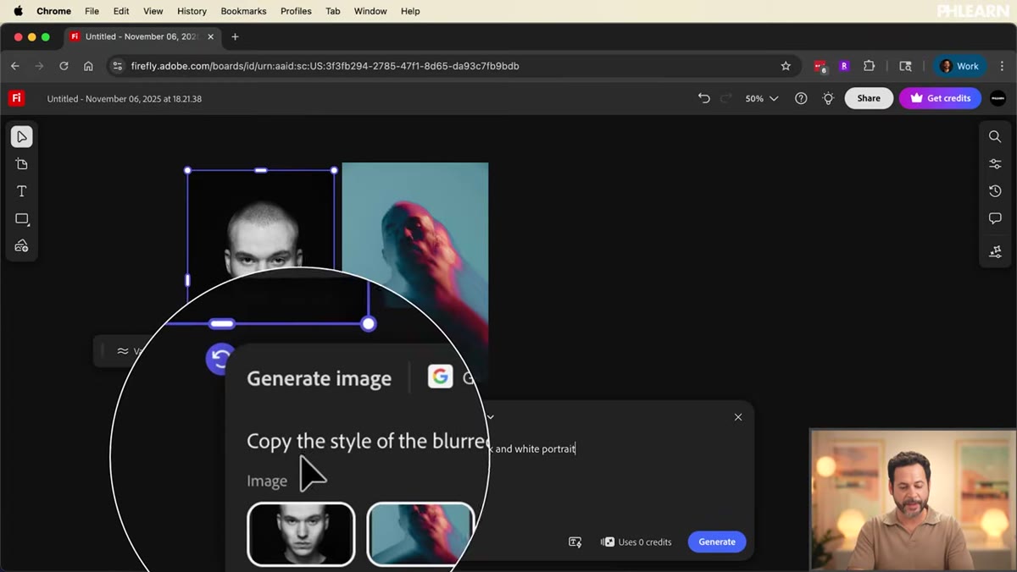Open the History menu

(x=192, y=11)
